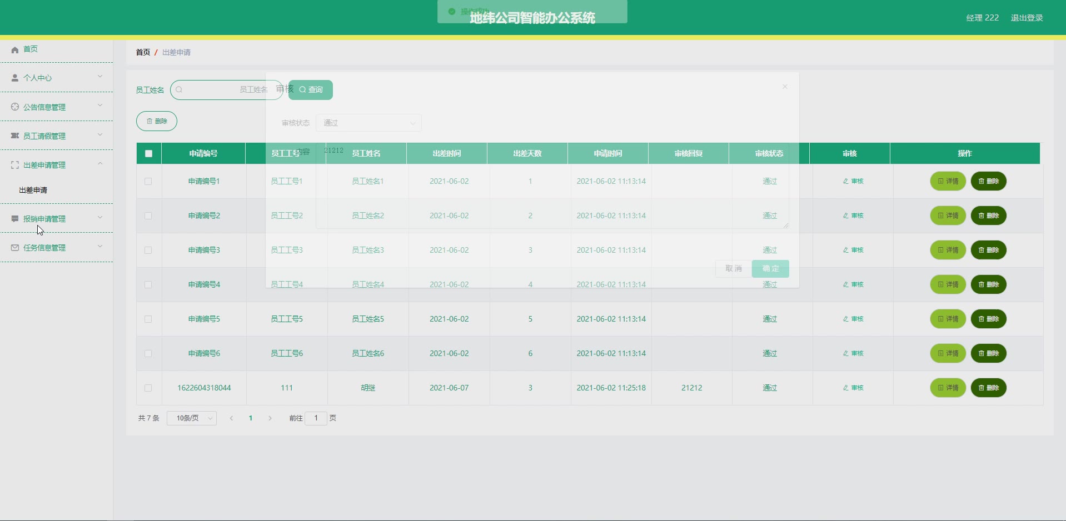The image size is (1066, 521).
Task: Open 员工请假管理 sidebar menu label
Action: (x=44, y=136)
